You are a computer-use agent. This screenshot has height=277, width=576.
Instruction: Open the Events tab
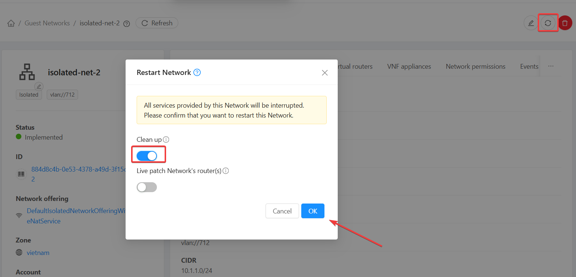tap(529, 66)
